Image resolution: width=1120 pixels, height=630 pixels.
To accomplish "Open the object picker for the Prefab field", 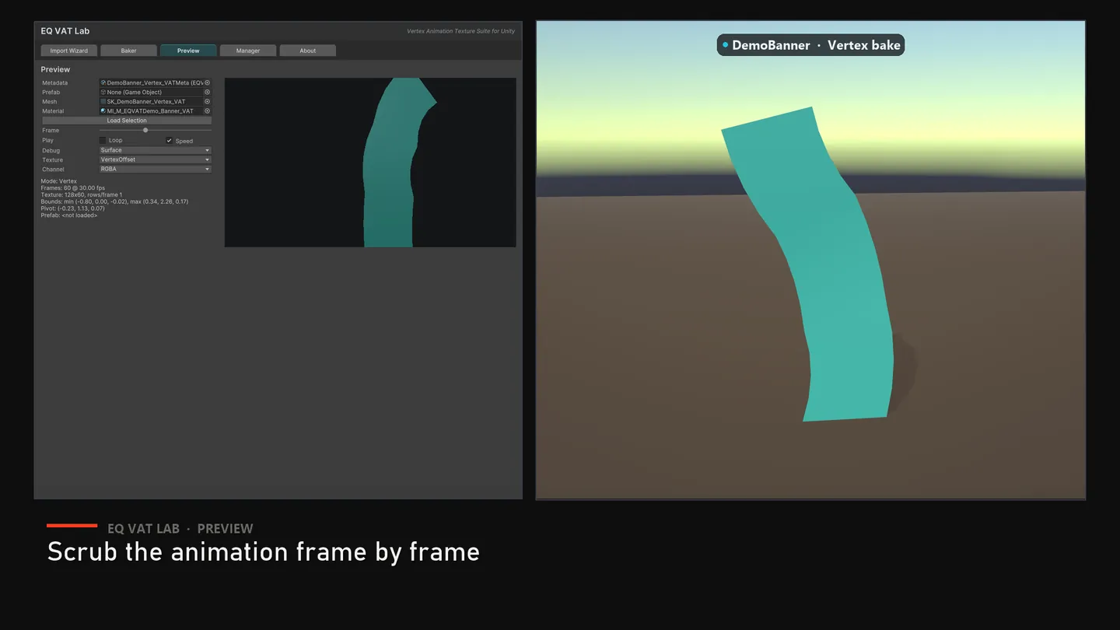I will [208, 92].
